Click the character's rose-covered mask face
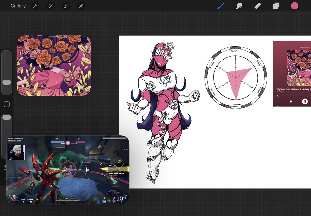Viewport: 311px width, 216px height. (x=163, y=55)
